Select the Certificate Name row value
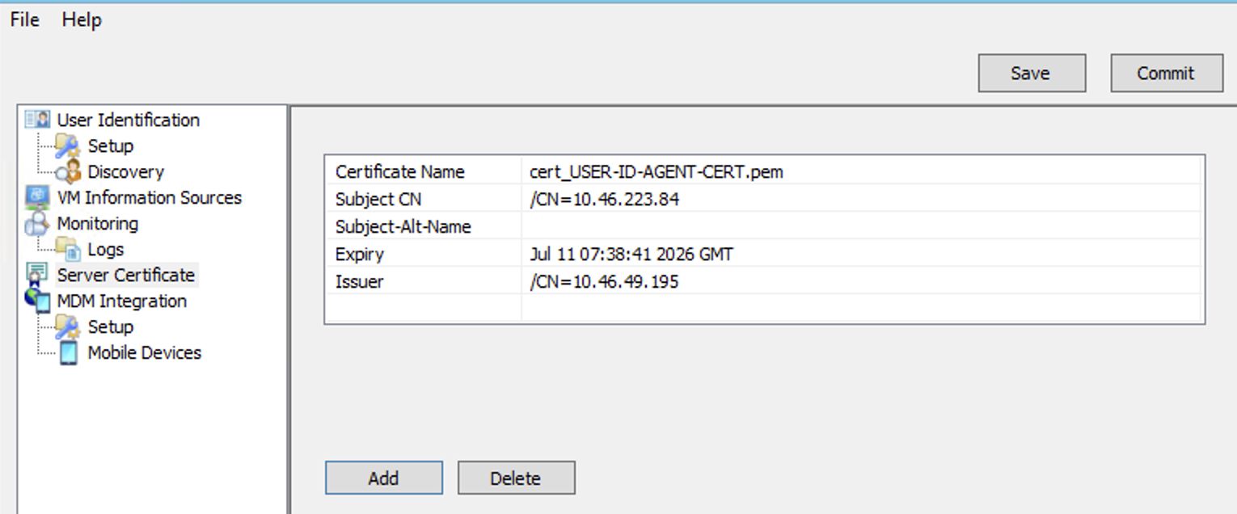This screenshot has height=514, width=1237. pos(656,171)
